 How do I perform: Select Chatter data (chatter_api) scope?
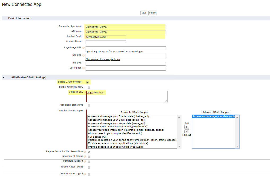tap(118, 116)
